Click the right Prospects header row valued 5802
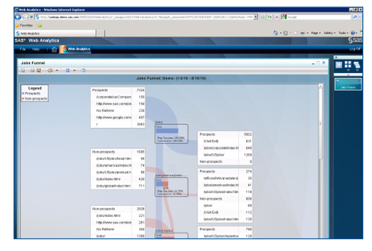Image resolution: width=372 pixels, height=251 pixels. tap(225, 134)
